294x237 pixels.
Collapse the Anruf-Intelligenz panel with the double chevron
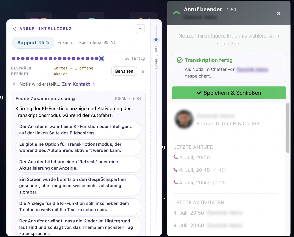(x=140, y=29)
